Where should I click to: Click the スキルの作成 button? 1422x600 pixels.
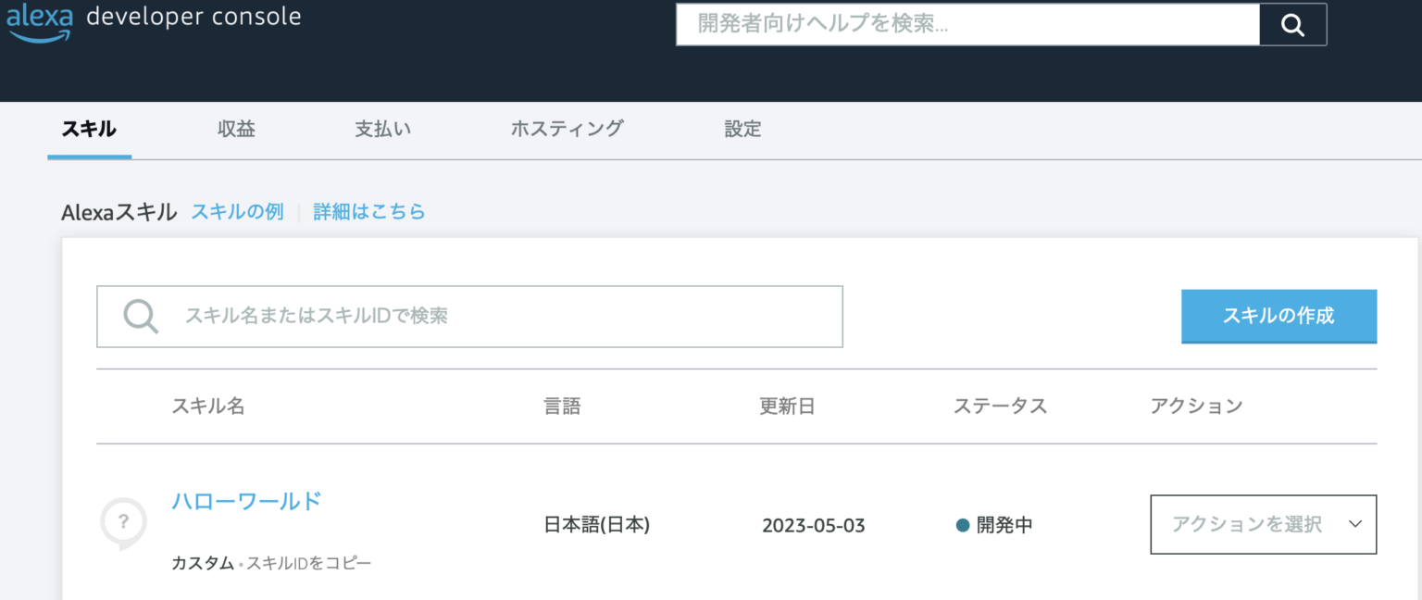pos(1279,316)
